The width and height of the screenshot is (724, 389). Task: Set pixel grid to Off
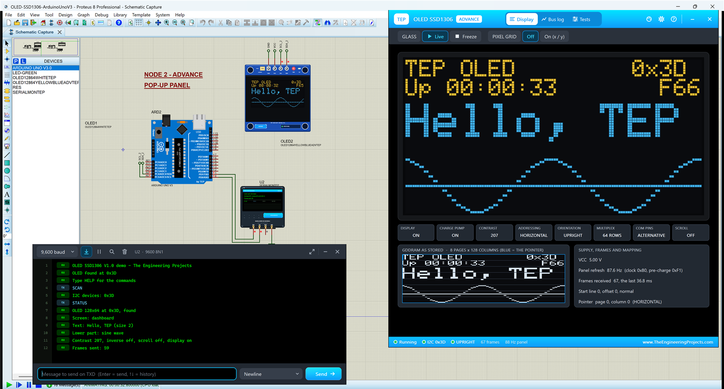pyautogui.click(x=531, y=37)
